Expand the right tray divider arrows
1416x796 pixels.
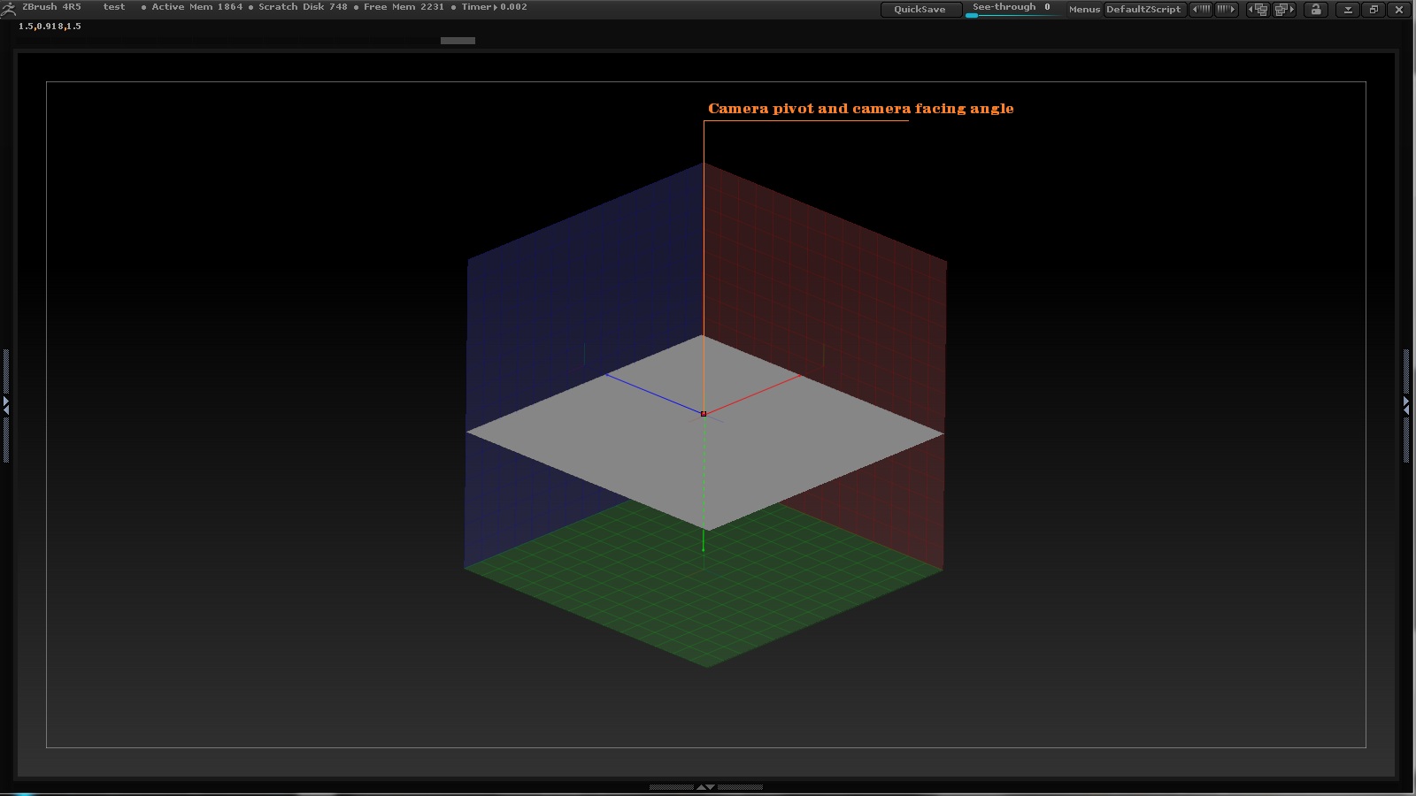coord(1406,405)
